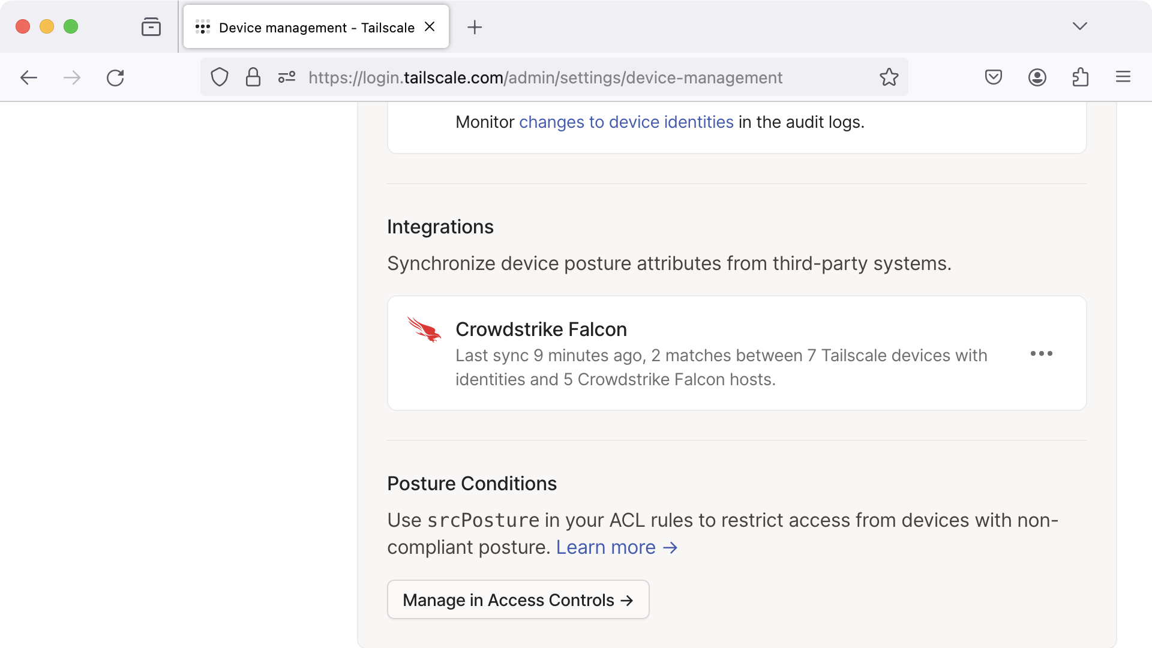1152x648 pixels.
Task: Open the Firefox hamburger menu
Action: [1123, 77]
